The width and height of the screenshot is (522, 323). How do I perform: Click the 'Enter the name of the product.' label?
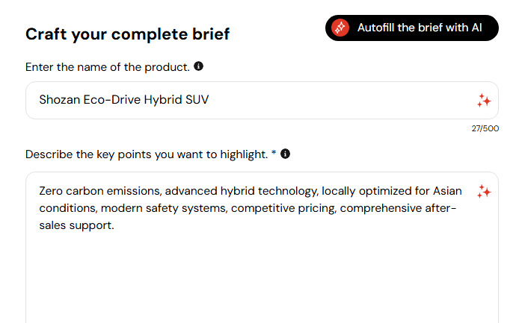click(108, 67)
